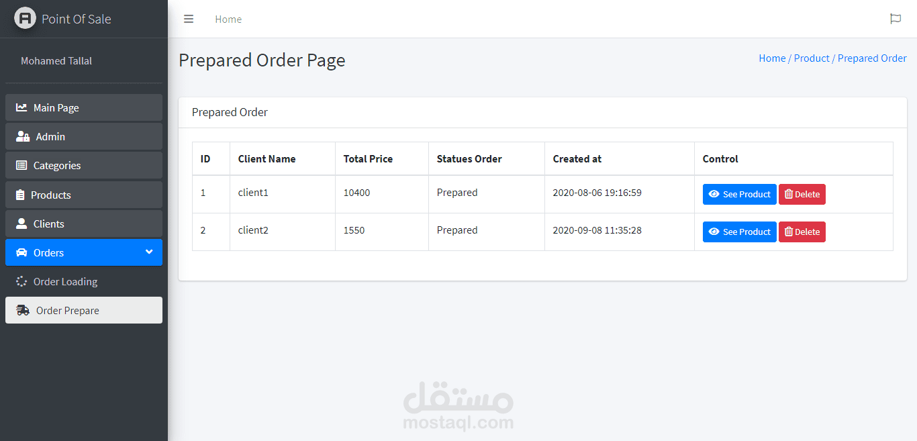The height and width of the screenshot is (441, 917).
Task: Click the Order Prepare truck icon
Action: point(23,310)
